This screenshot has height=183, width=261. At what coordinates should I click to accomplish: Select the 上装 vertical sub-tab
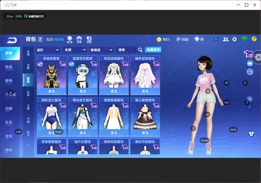[x=28, y=107]
